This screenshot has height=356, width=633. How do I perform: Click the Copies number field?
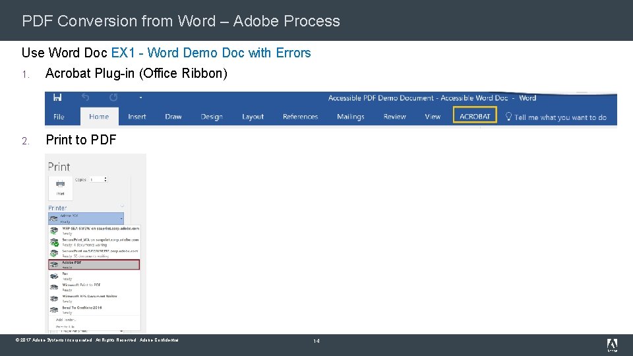96,179
